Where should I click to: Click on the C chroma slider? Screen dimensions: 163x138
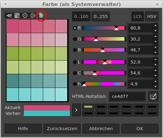pyautogui.click(x=104, y=73)
